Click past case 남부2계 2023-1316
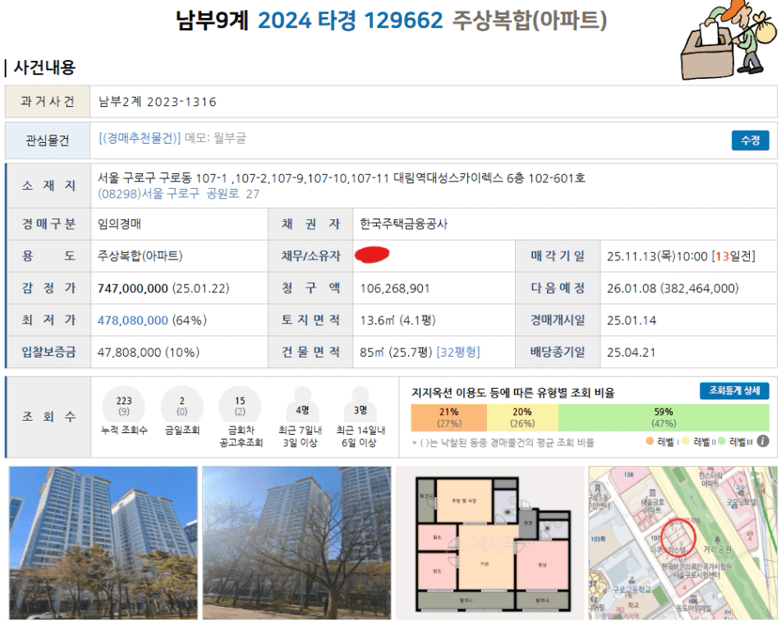Viewport: 781px width, 622px height. pyautogui.click(x=158, y=102)
